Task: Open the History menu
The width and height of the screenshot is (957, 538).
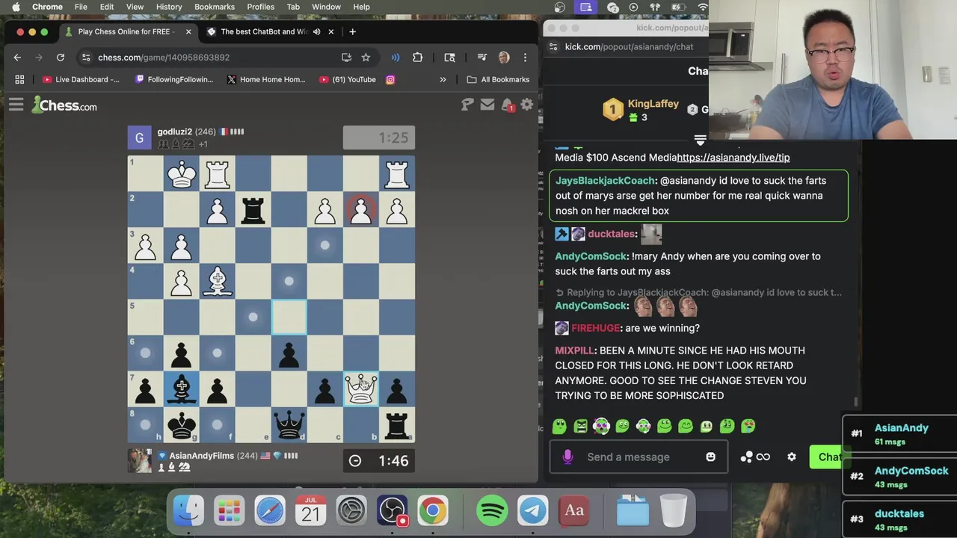Action: pos(169,7)
